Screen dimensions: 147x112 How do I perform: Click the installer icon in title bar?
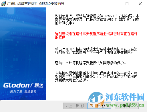point(3,4)
